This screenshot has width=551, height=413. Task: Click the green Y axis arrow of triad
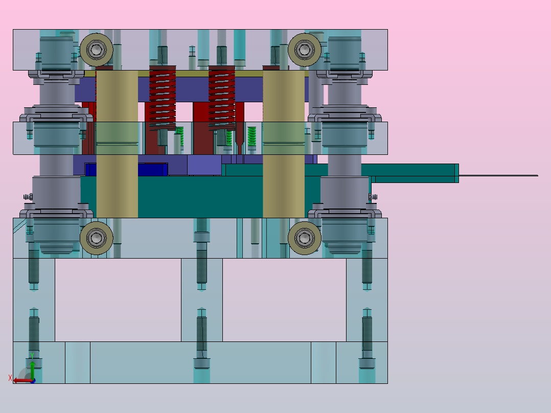[32, 369]
